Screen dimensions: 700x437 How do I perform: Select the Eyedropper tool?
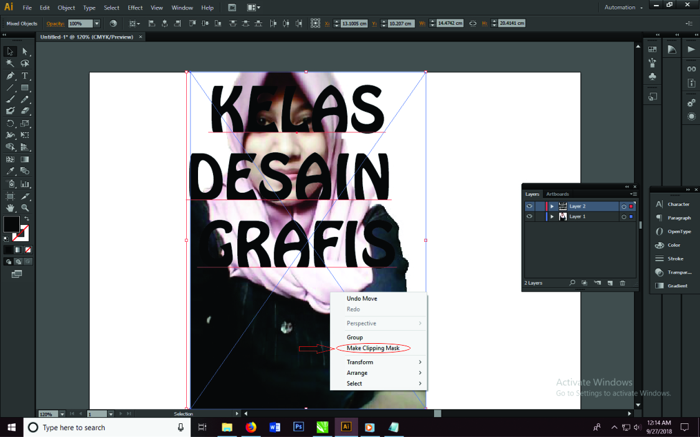(x=10, y=171)
